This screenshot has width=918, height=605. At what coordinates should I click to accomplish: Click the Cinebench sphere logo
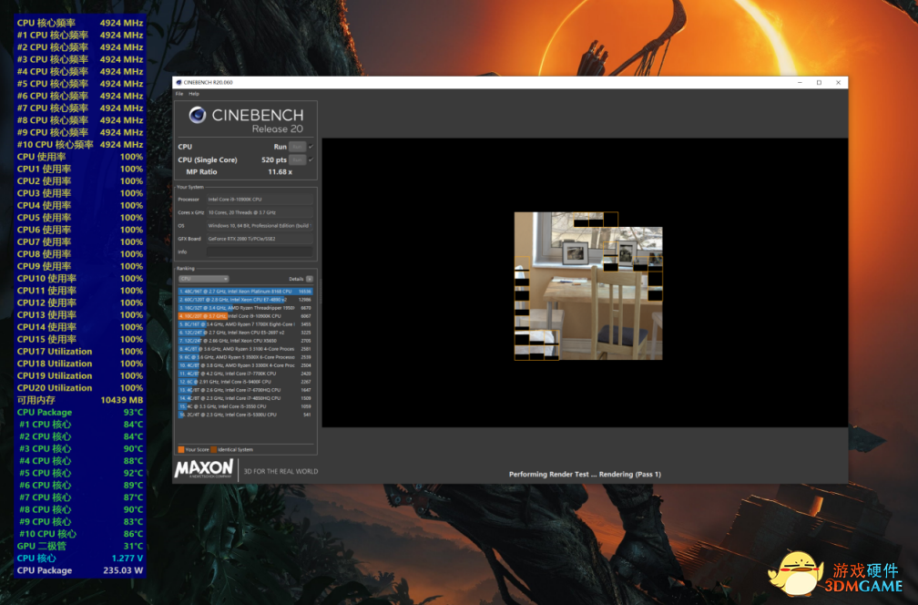[x=198, y=115]
